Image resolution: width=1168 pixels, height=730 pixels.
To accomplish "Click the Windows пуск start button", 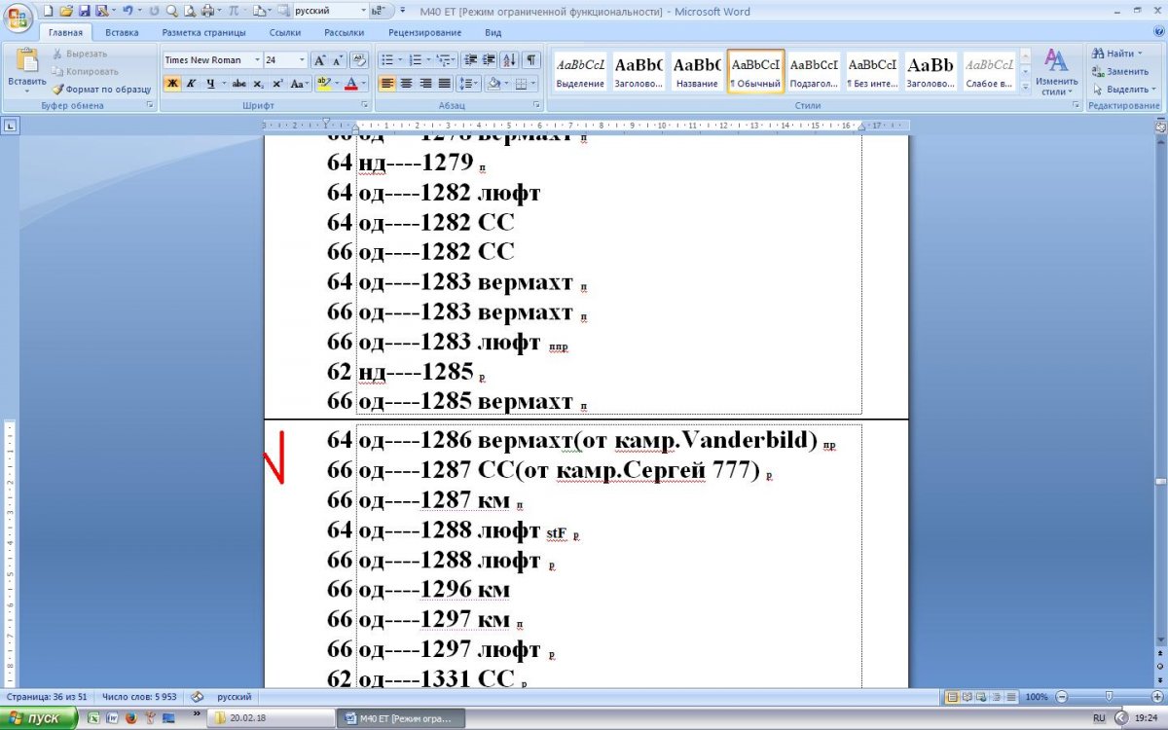I will [x=39, y=718].
